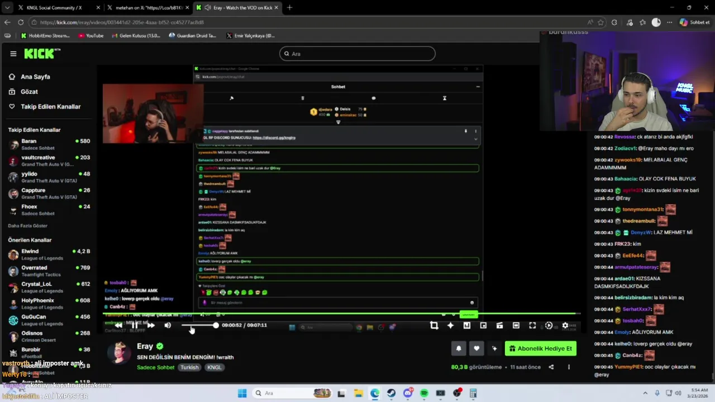Click the sparkle subscribe icon button
This screenshot has width=715, height=402.
pyautogui.click(x=494, y=348)
